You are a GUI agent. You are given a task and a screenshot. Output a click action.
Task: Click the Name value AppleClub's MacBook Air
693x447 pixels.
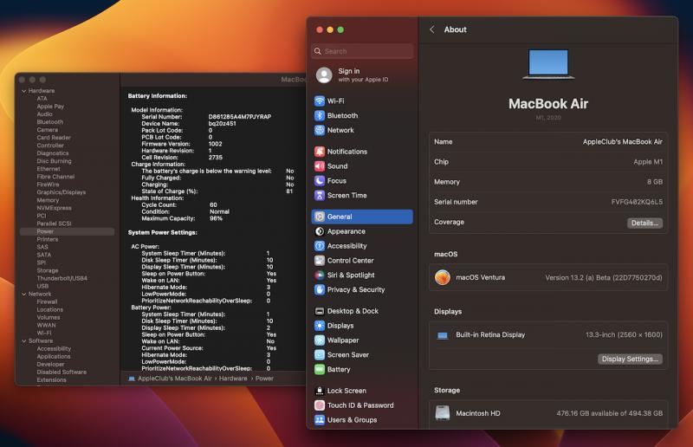coord(622,142)
